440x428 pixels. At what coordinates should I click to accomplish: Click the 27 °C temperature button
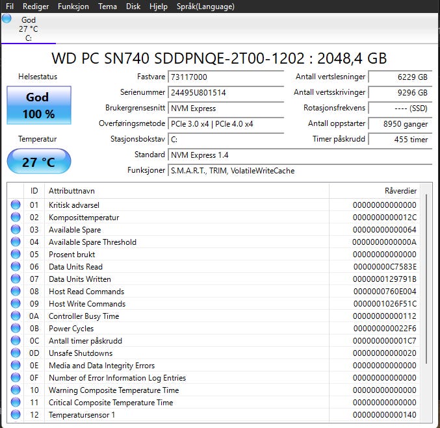tap(39, 162)
